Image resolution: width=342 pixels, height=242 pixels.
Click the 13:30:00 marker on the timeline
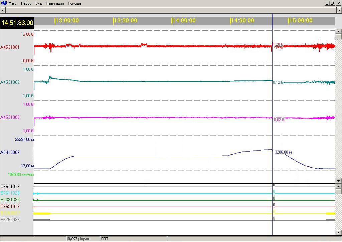[125, 21]
